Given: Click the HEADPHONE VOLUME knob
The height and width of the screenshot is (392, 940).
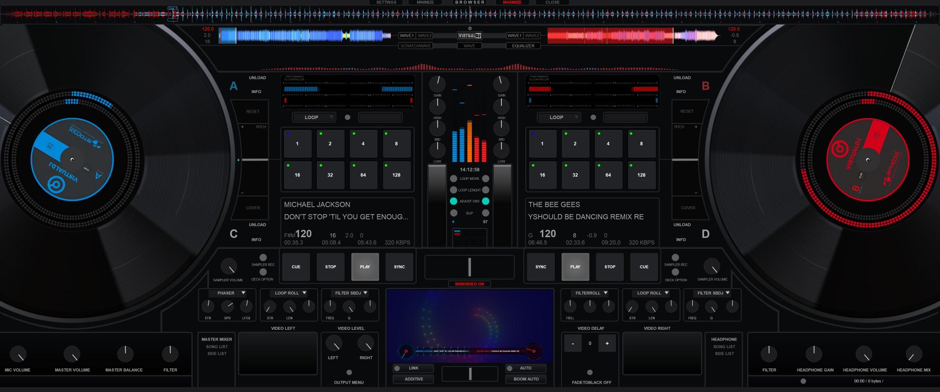Looking at the screenshot, I should (864, 354).
